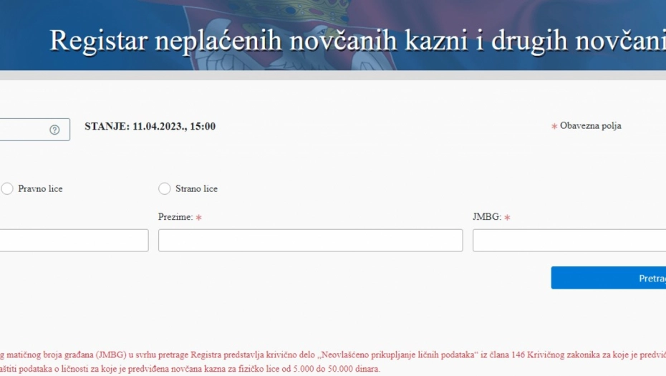
Task: Click into the Prezime input field
Action: (310, 241)
